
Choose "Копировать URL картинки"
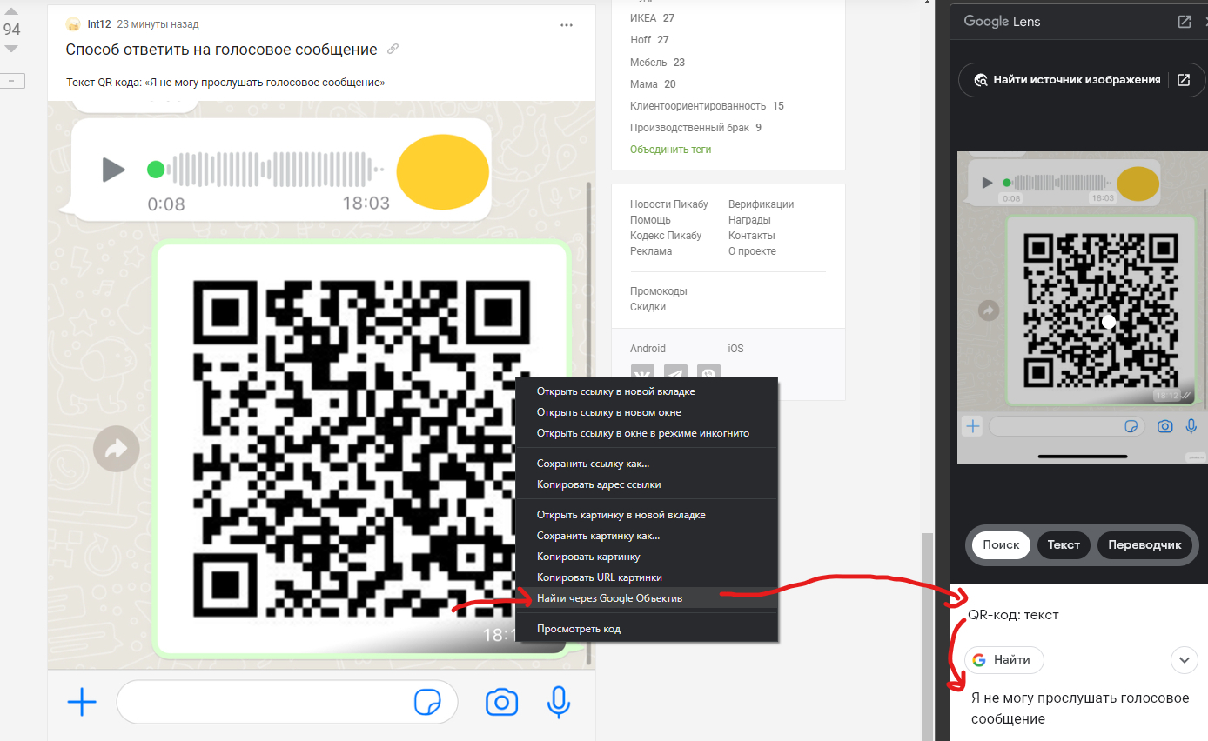[x=646, y=577]
